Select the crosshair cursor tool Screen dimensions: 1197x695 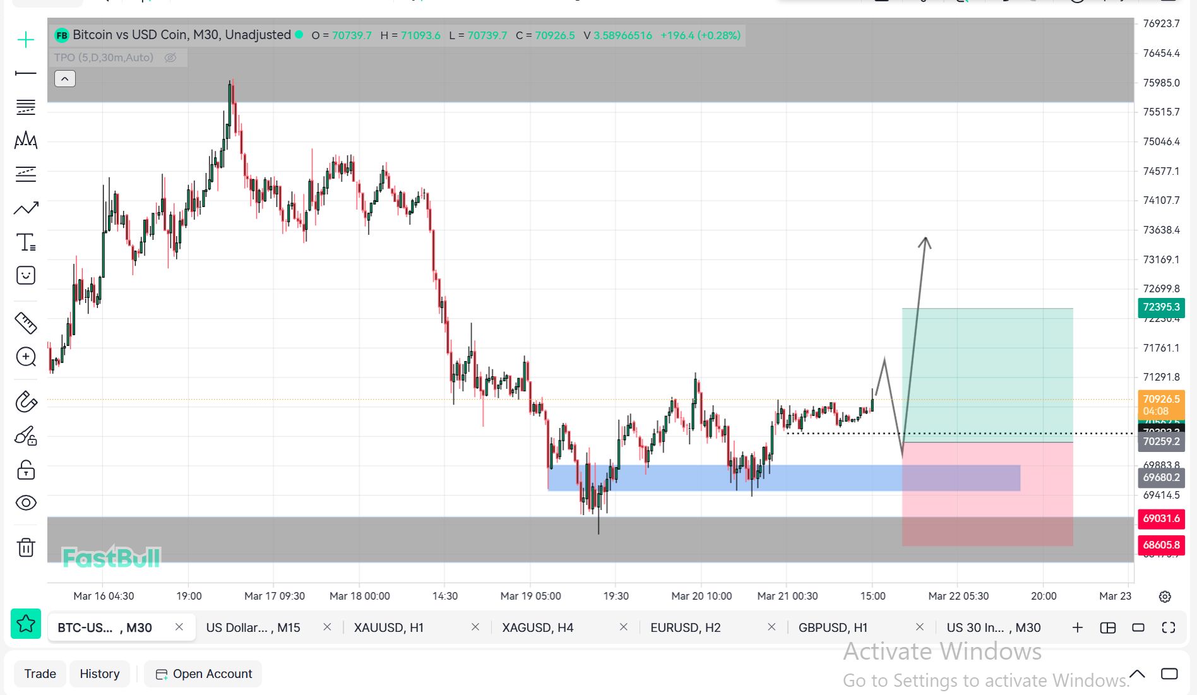[x=26, y=40]
